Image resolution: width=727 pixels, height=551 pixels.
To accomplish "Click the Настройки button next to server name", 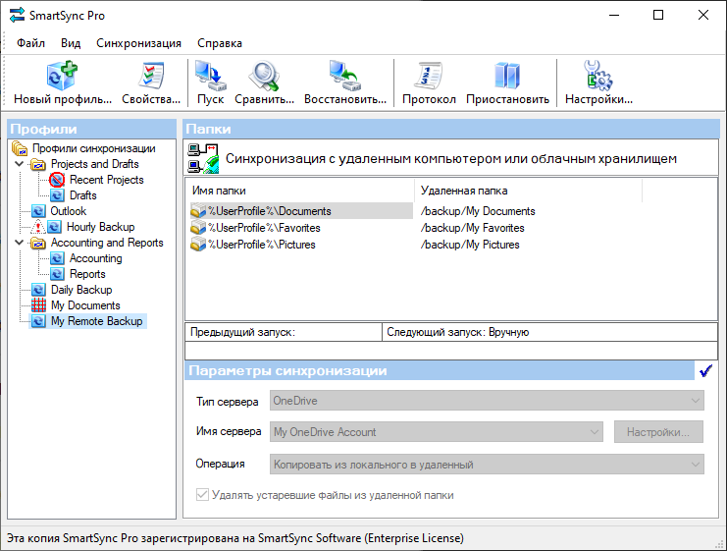I will pyautogui.click(x=658, y=432).
